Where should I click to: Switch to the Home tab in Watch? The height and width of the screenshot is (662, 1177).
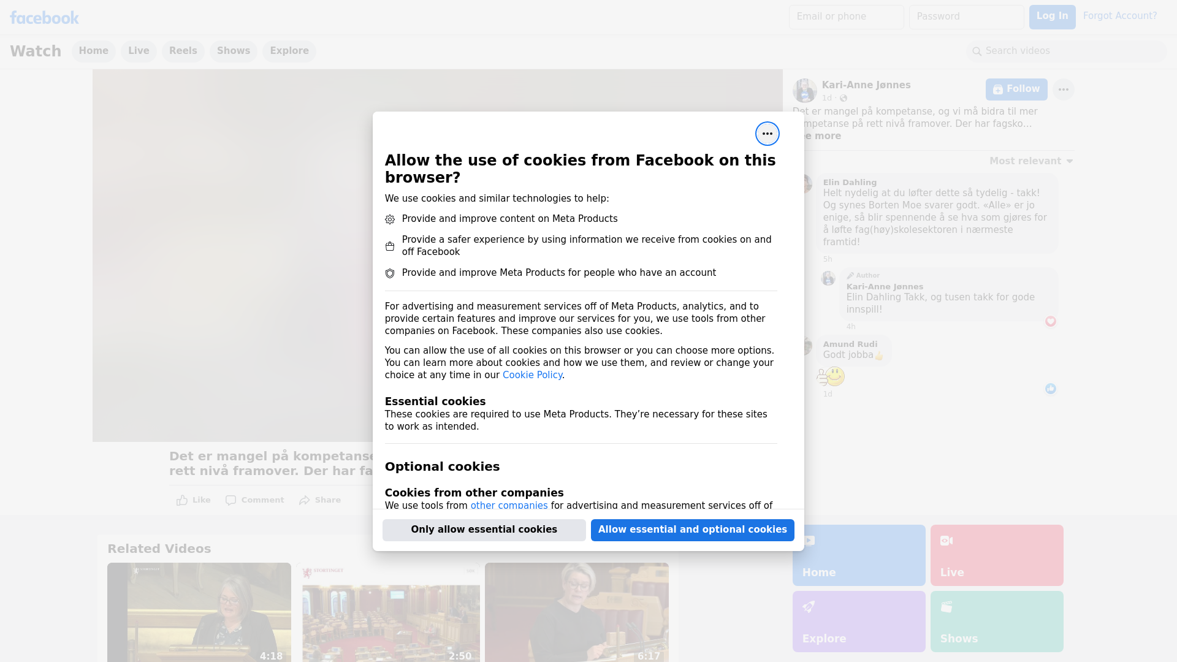93,51
